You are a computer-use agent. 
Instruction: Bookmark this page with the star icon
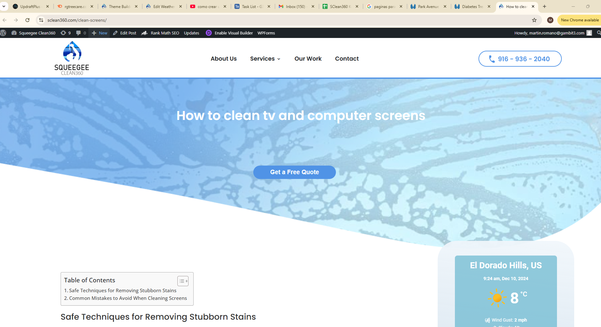pyautogui.click(x=534, y=20)
